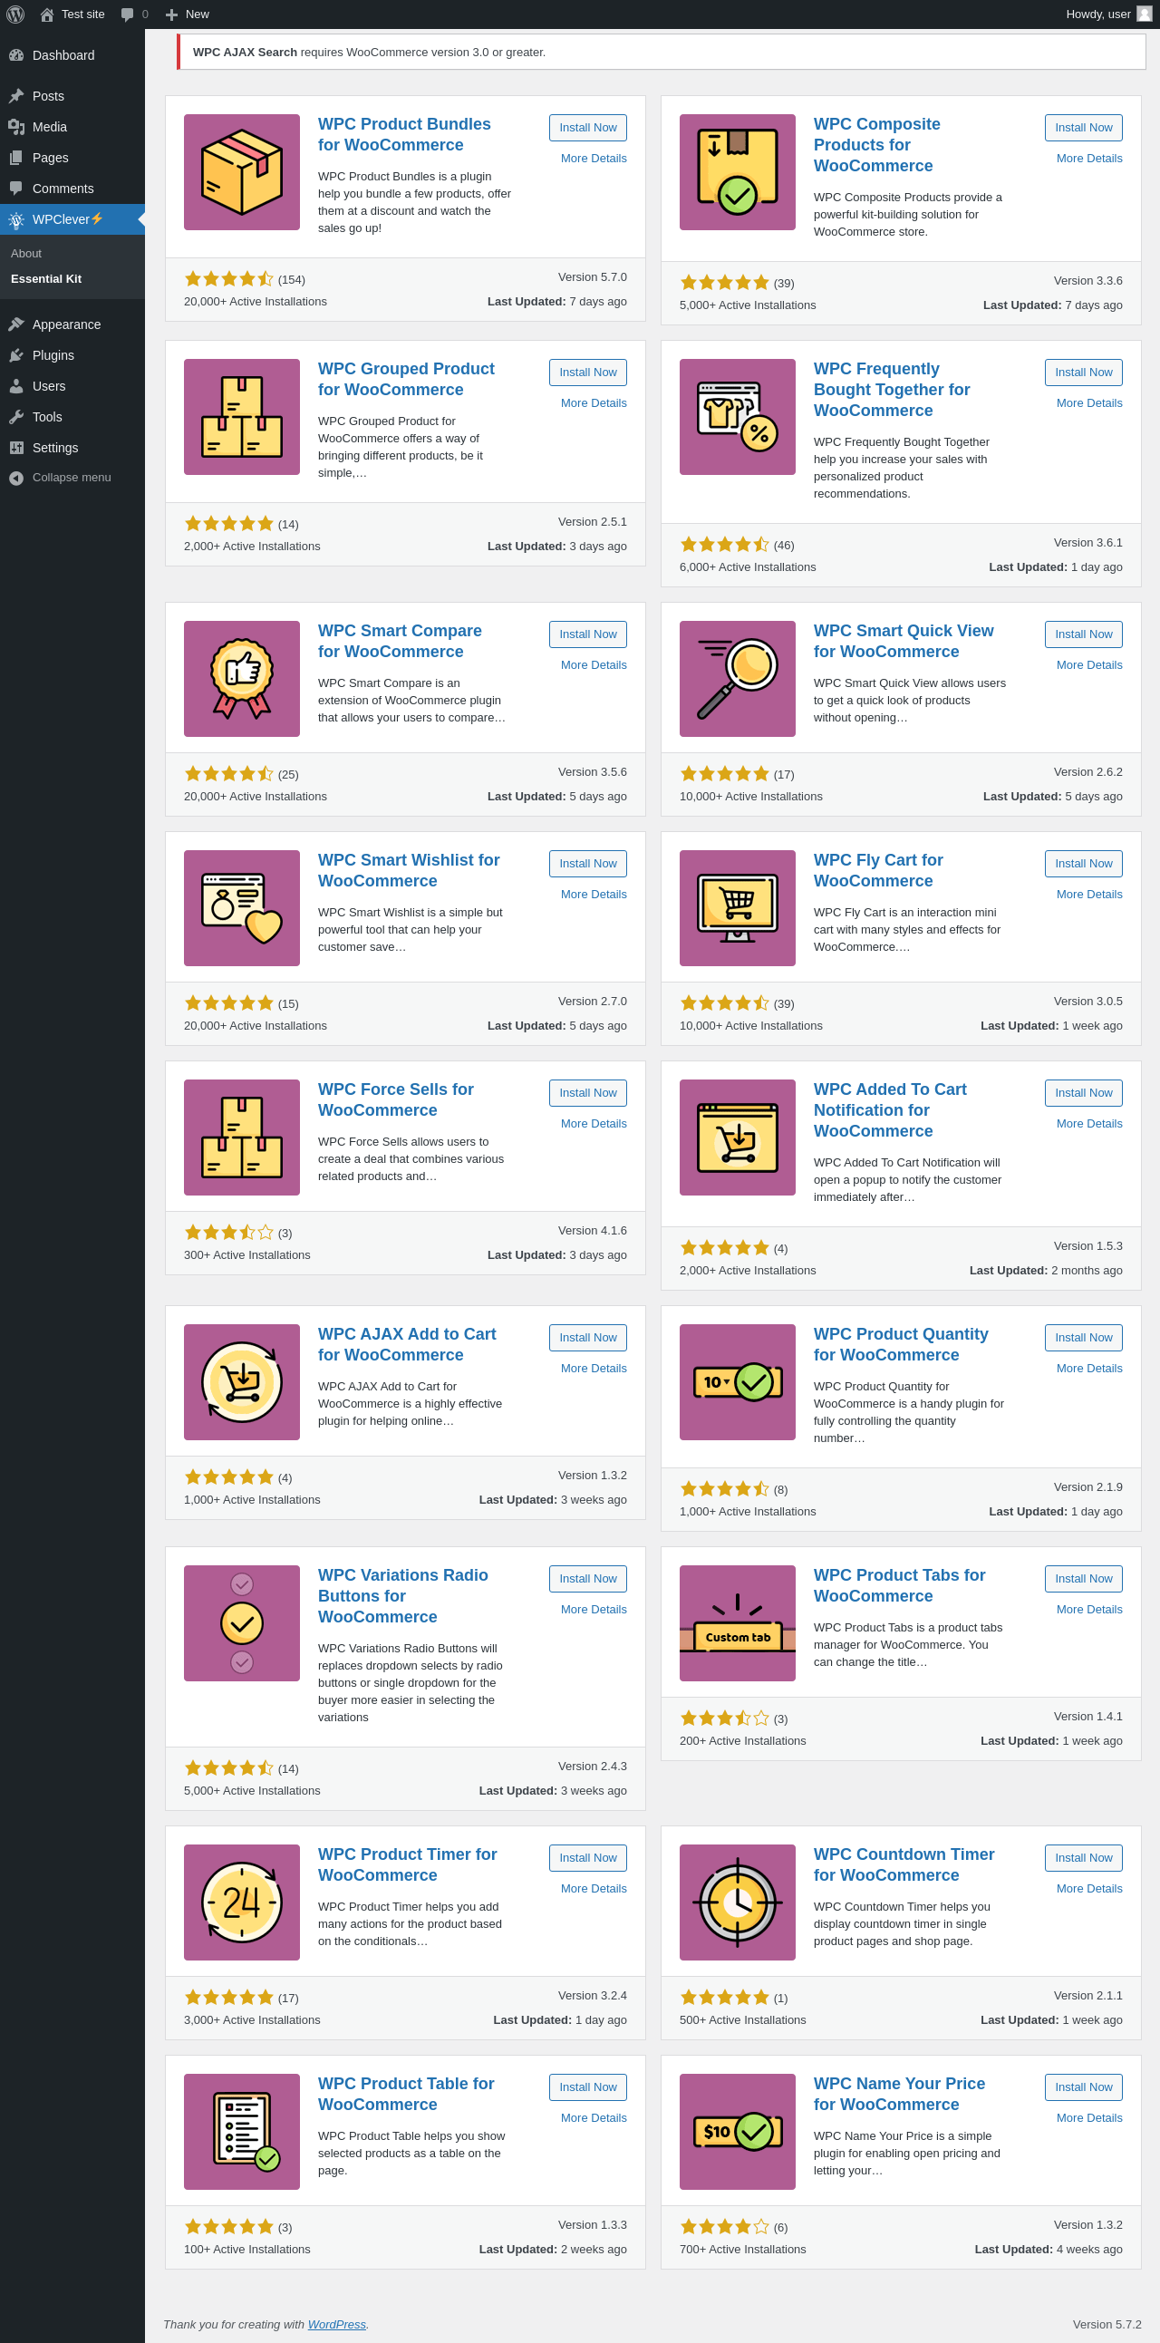Click the WPC Smart Compare badge icon
The height and width of the screenshot is (2343, 1160).
242,679
